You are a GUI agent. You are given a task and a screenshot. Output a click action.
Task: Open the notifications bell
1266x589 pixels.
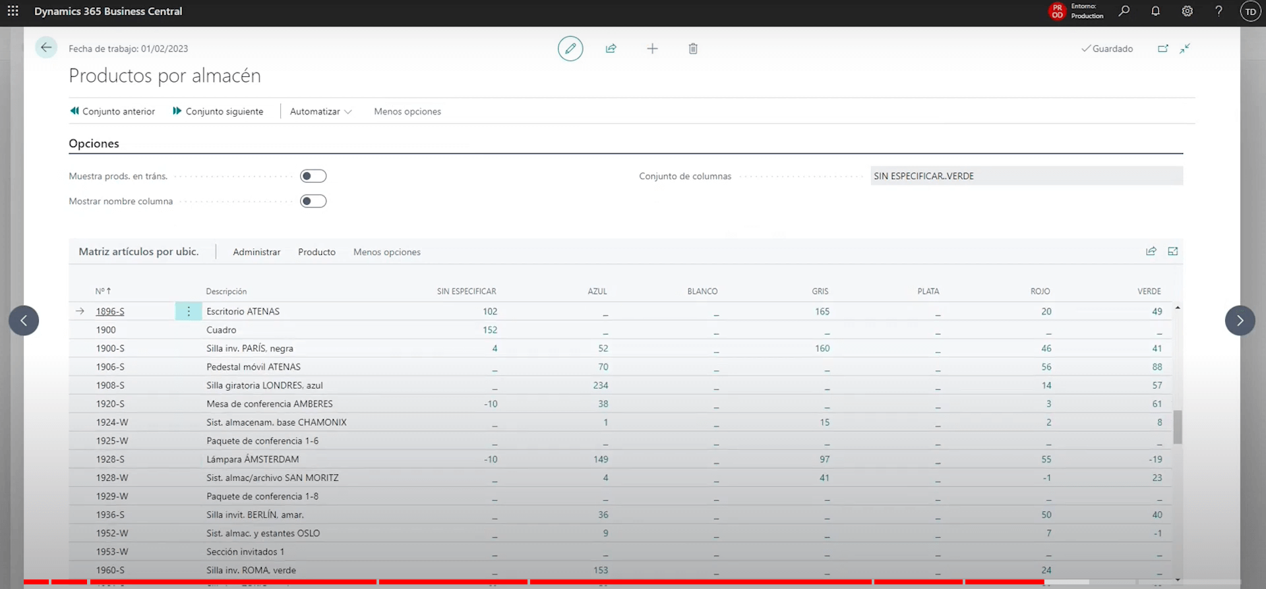click(1155, 11)
